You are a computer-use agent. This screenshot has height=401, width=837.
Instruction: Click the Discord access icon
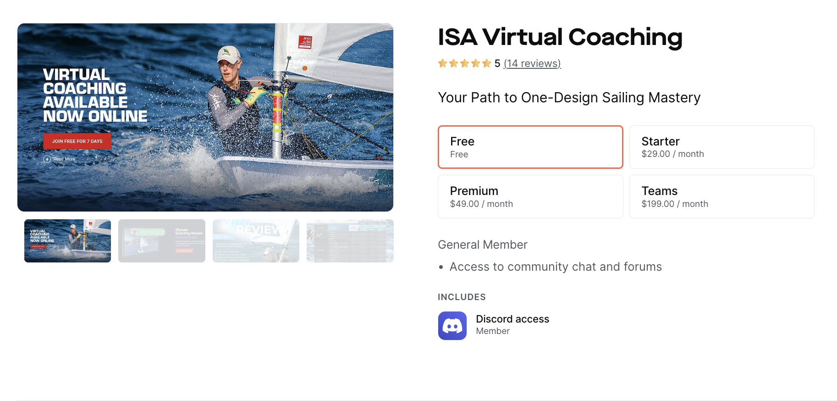click(x=452, y=325)
